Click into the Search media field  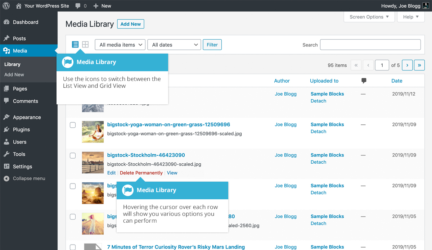[x=370, y=45]
